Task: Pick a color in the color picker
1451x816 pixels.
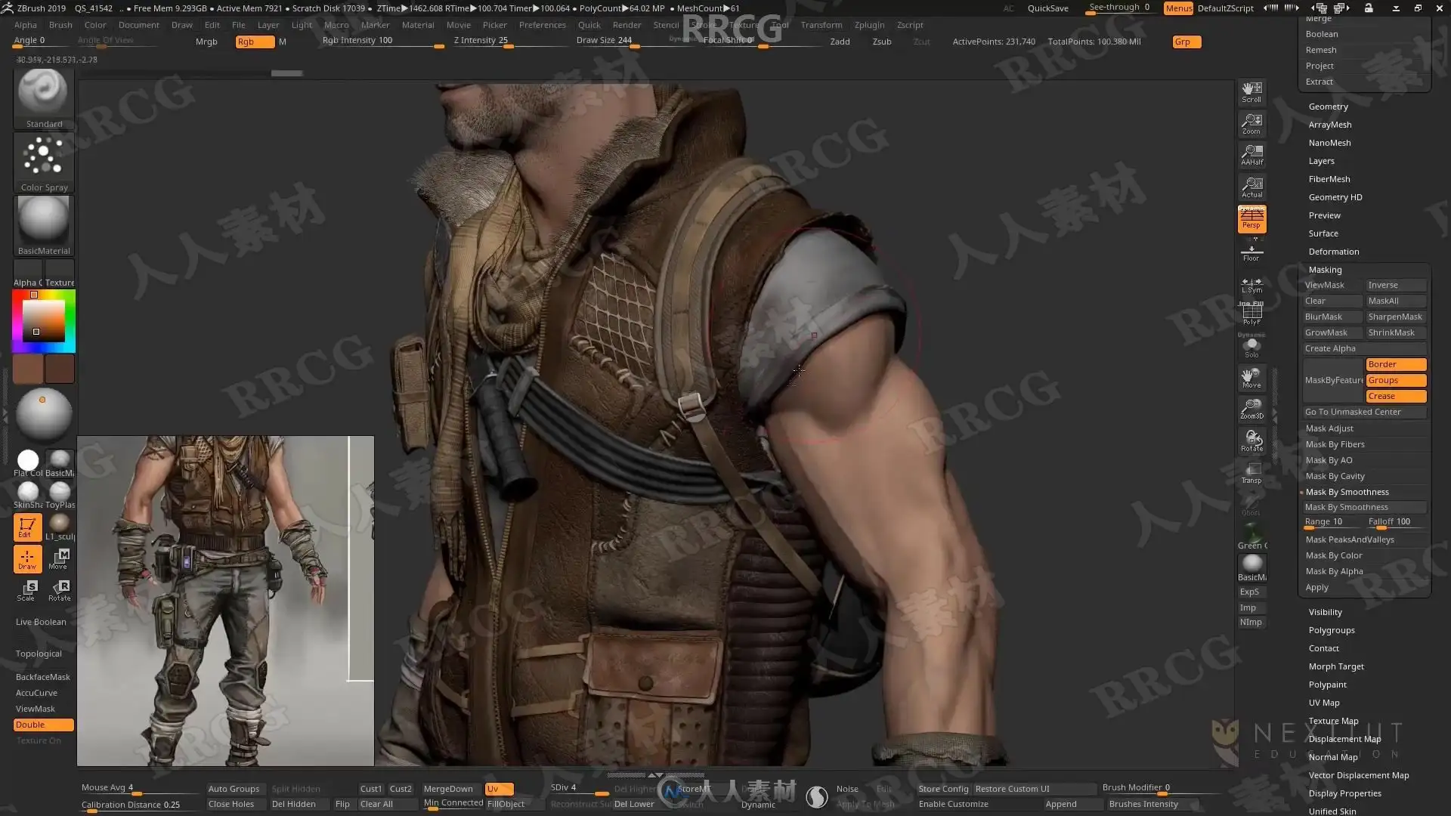Action: (x=43, y=321)
